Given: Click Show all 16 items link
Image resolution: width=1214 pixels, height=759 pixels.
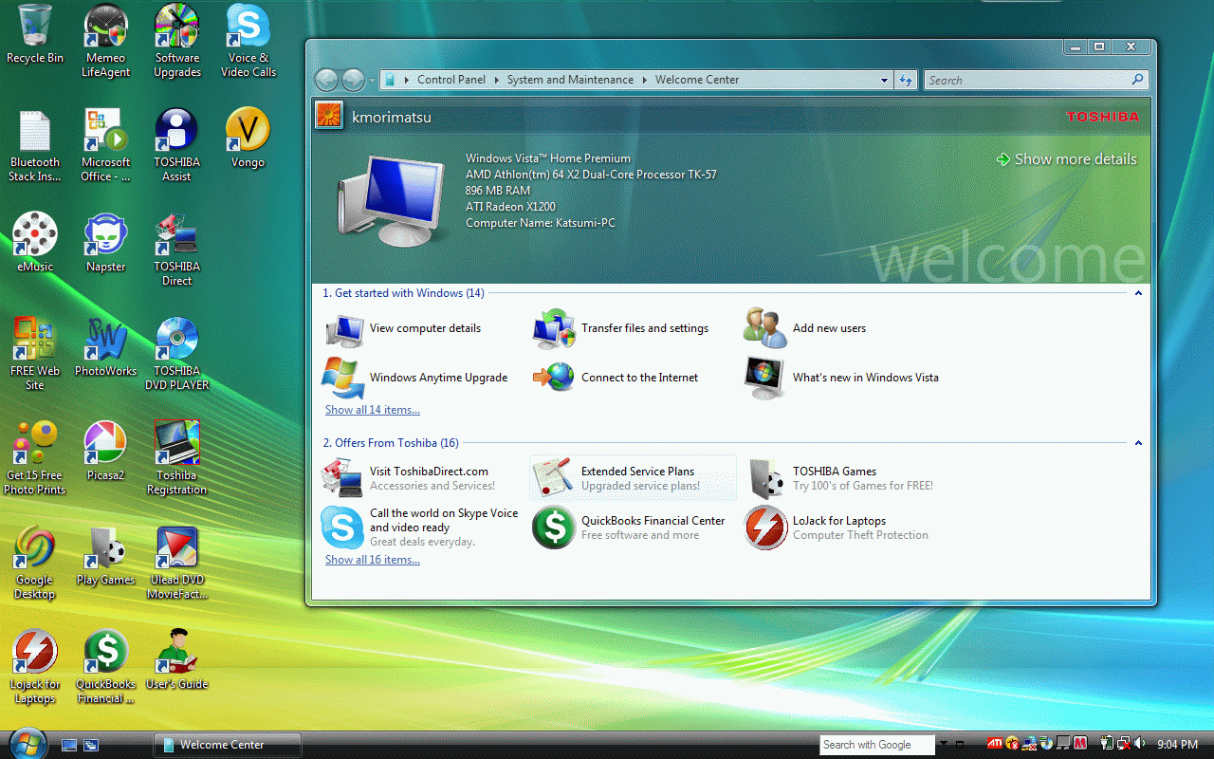Looking at the screenshot, I should pyautogui.click(x=373, y=560).
